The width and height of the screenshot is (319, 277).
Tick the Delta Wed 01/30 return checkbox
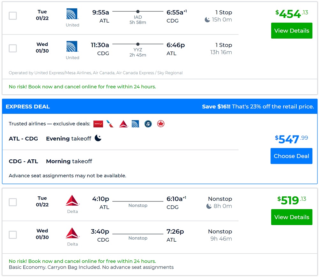click(x=13, y=235)
